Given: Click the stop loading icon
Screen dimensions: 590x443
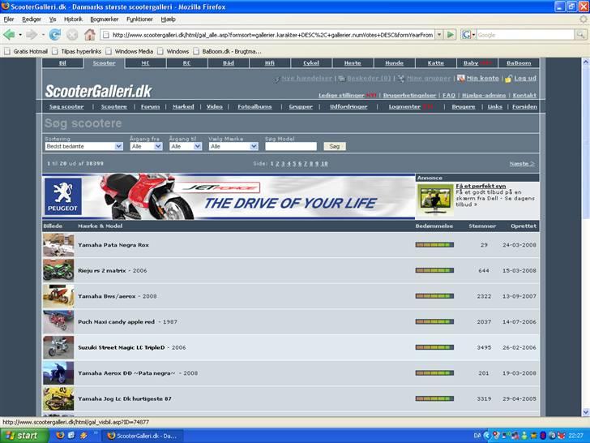Looking at the screenshot, I should 72,35.
